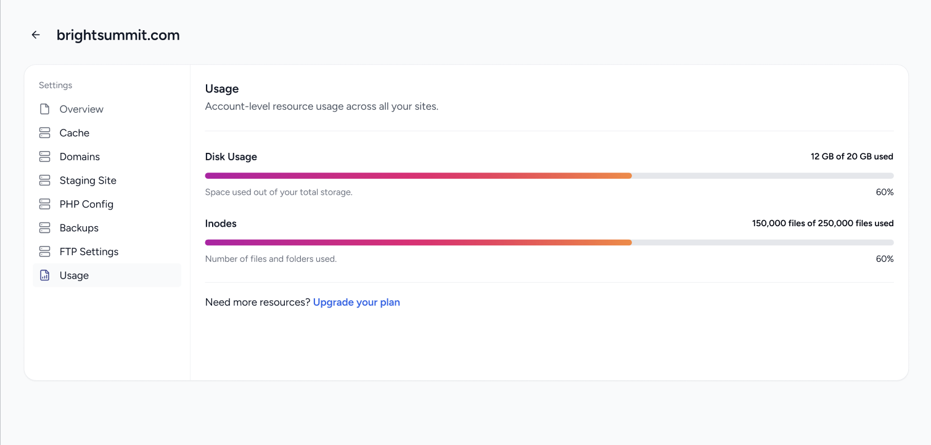Click the Overview page icon in sidebar

coord(44,109)
